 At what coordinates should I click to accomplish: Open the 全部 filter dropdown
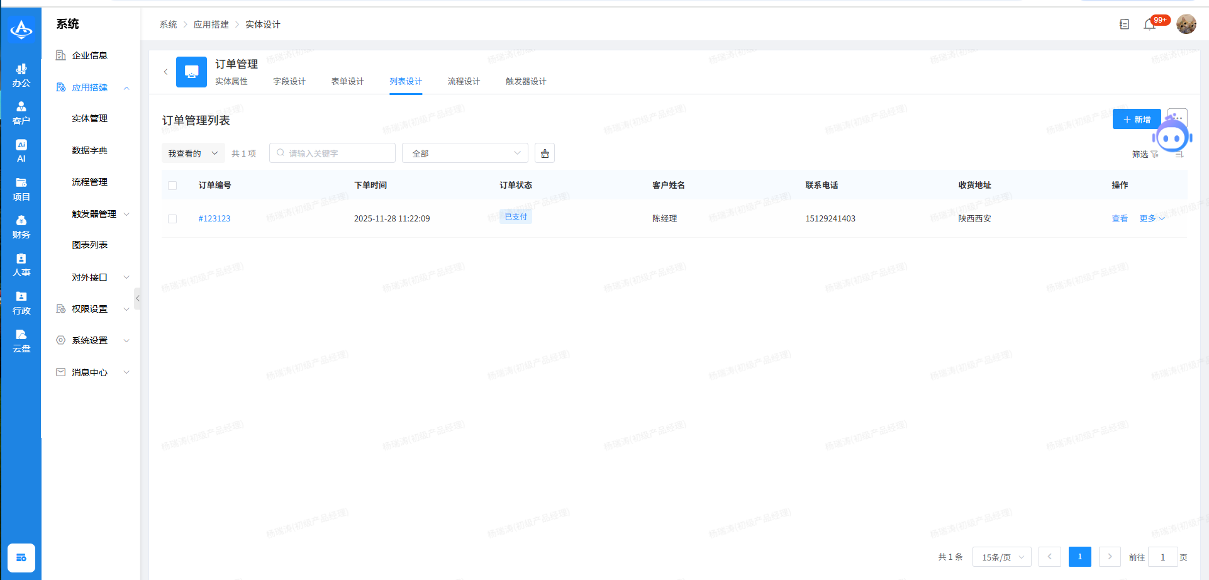click(465, 153)
